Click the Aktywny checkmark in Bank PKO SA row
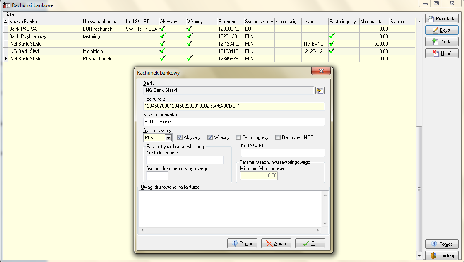 coord(162,29)
